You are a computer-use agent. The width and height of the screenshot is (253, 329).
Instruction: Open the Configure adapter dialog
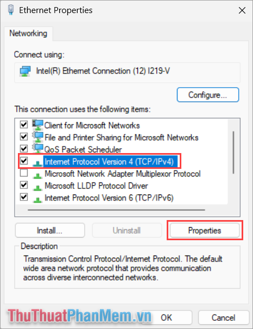click(208, 95)
